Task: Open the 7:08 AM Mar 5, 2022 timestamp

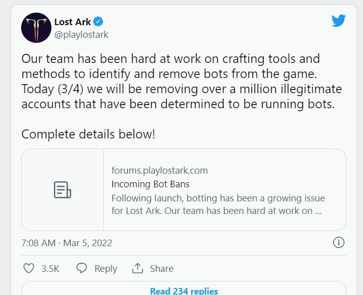Action: [x=67, y=243]
